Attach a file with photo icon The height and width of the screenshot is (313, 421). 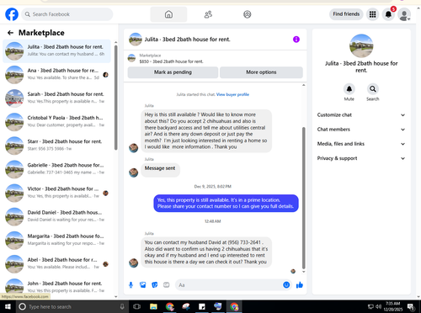[143, 285]
